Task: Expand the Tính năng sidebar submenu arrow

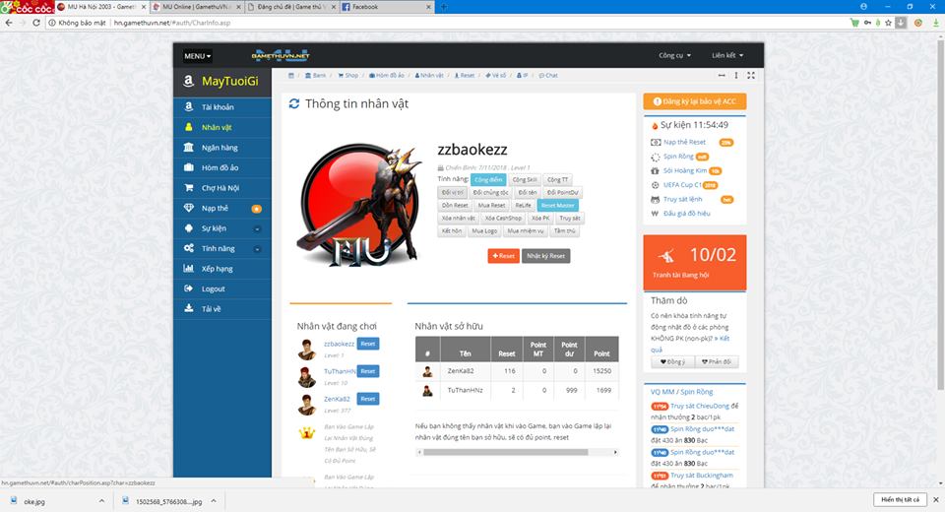Action: [x=257, y=248]
